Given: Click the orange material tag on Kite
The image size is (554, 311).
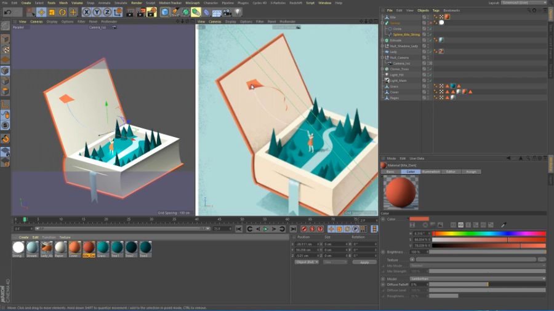Looking at the screenshot, I should pos(447,17).
